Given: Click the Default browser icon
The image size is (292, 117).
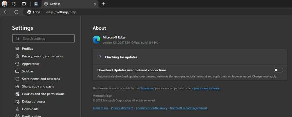Looking at the screenshot, I should click(17, 102).
